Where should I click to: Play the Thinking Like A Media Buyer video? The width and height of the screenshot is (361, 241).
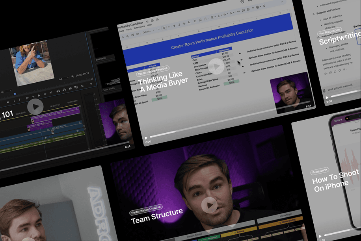(x=216, y=67)
